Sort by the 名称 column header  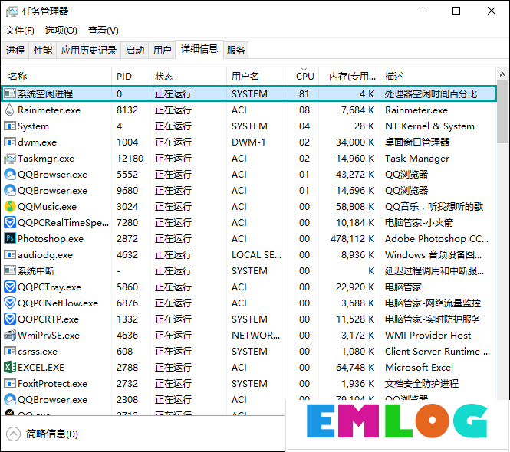pos(57,77)
